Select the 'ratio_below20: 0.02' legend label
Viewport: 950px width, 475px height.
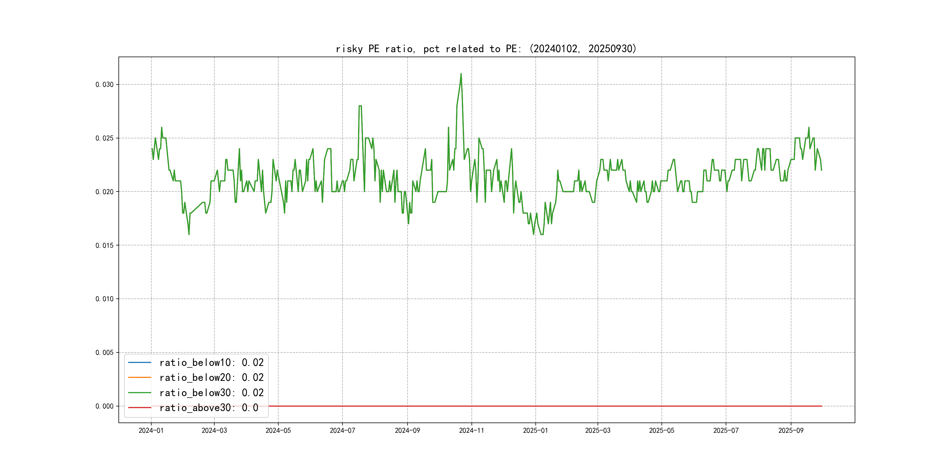pos(211,378)
